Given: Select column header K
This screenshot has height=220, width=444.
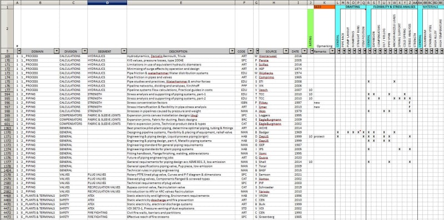Looking at the screenshot, I should pos(324,3).
